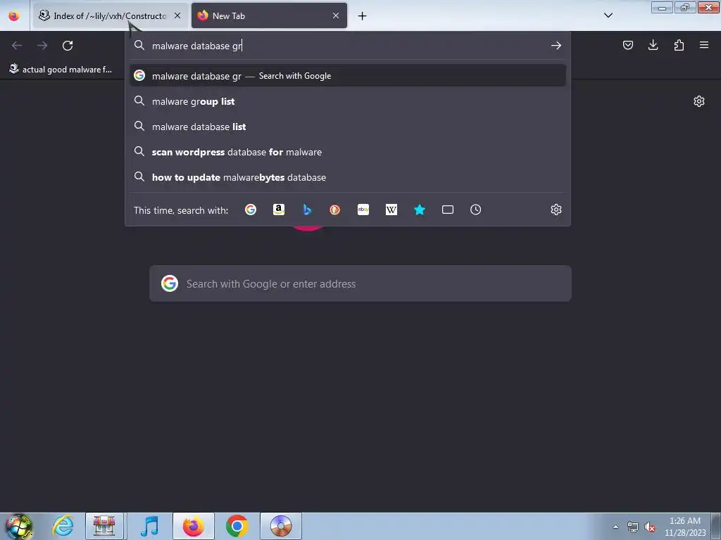This screenshot has width=721, height=540.
Task: Search this time with eBay
Action: click(363, 210)
